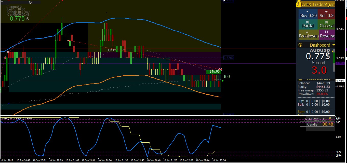Click the SSRC indicator label in subwindow
This screenshot has width=347, height=163.
tap(17, 118)
